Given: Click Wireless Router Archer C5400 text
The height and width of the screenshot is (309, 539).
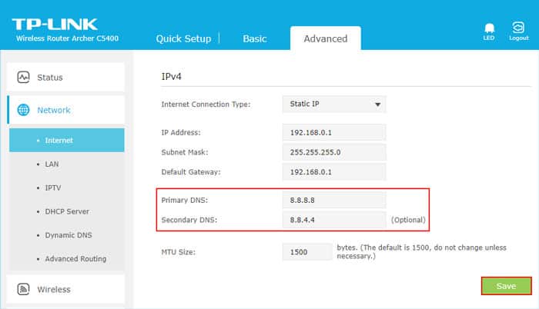Looking at the screenshot, I should (68, 38).
